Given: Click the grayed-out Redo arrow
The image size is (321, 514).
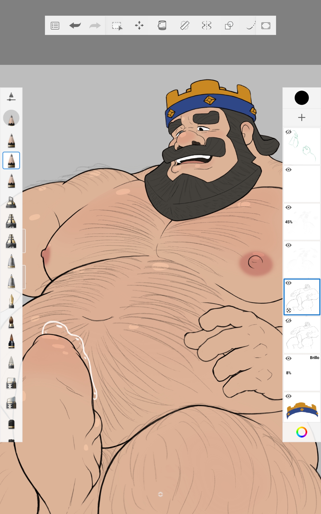Looking at the screenshot, I should 95,25.
